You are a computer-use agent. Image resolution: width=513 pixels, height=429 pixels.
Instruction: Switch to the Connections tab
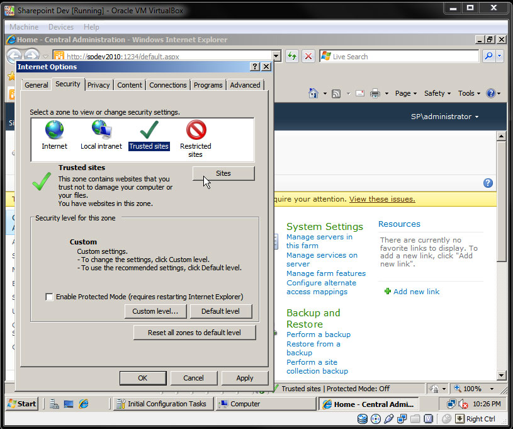tap(168, 85)
